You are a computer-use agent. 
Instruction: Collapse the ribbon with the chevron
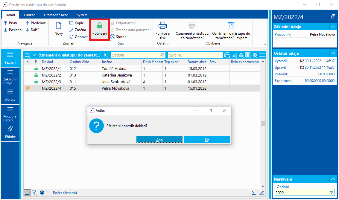264,44
